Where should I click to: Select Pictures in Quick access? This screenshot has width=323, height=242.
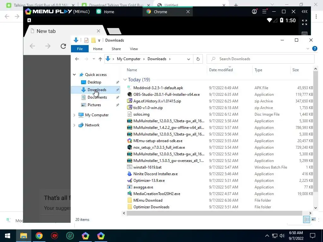pyautogui.click(x=94, y=105)
